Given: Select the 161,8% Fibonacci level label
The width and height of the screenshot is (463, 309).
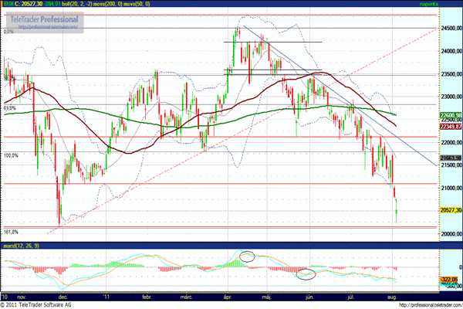Looking at the screenshot, I should 11,232.
